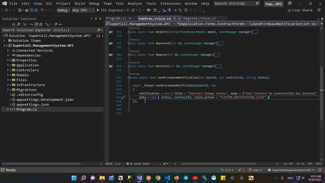
Task: Click the SPC indentation indicator
Action: coord(310,164)
